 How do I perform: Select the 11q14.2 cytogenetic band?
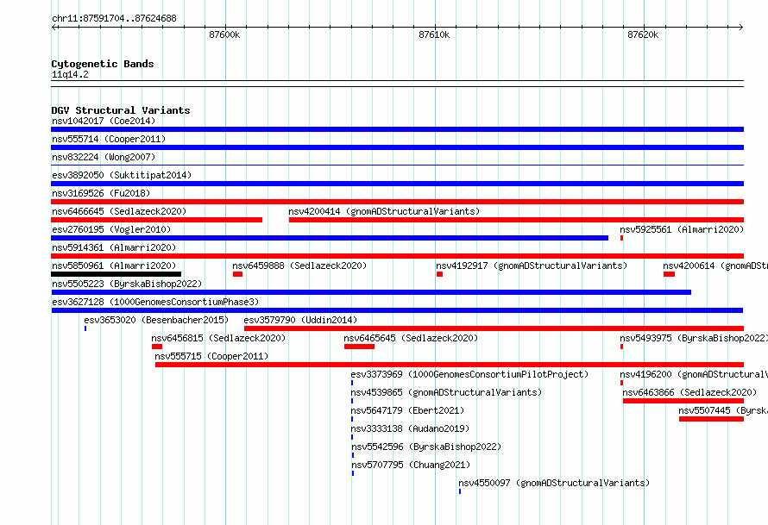pos(70,74)
